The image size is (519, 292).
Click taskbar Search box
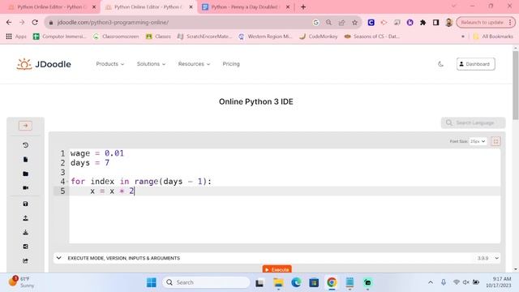(206, 282)
